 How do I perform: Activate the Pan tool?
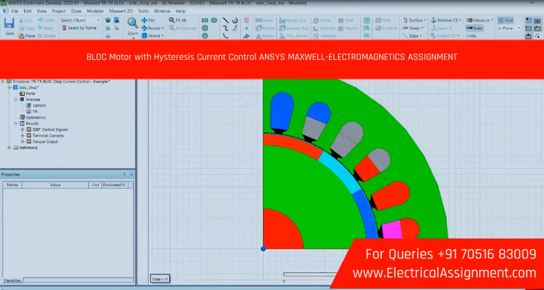click(148, 20)
